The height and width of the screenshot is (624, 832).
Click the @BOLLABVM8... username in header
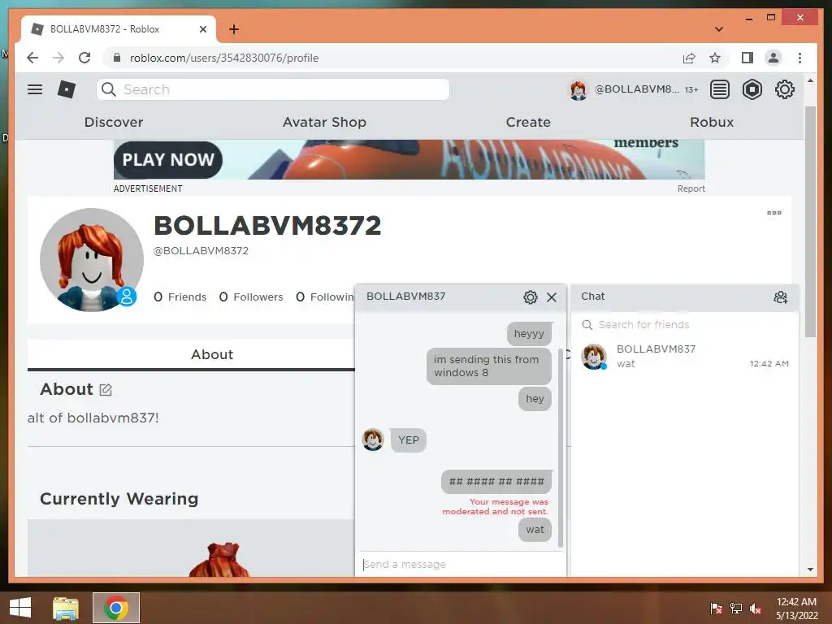coord(636,89)
